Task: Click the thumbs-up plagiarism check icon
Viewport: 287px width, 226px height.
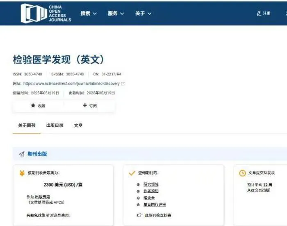Action: pos(139,215)
